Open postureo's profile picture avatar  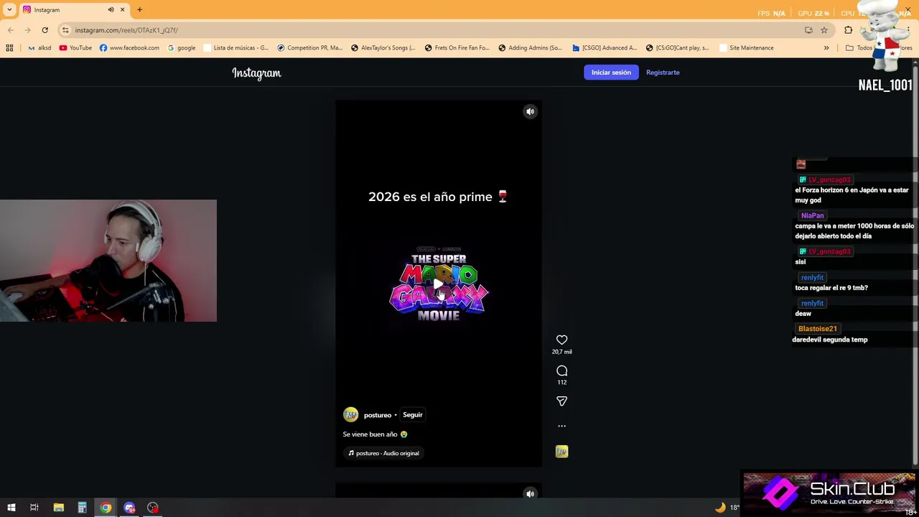pos(350,414)
